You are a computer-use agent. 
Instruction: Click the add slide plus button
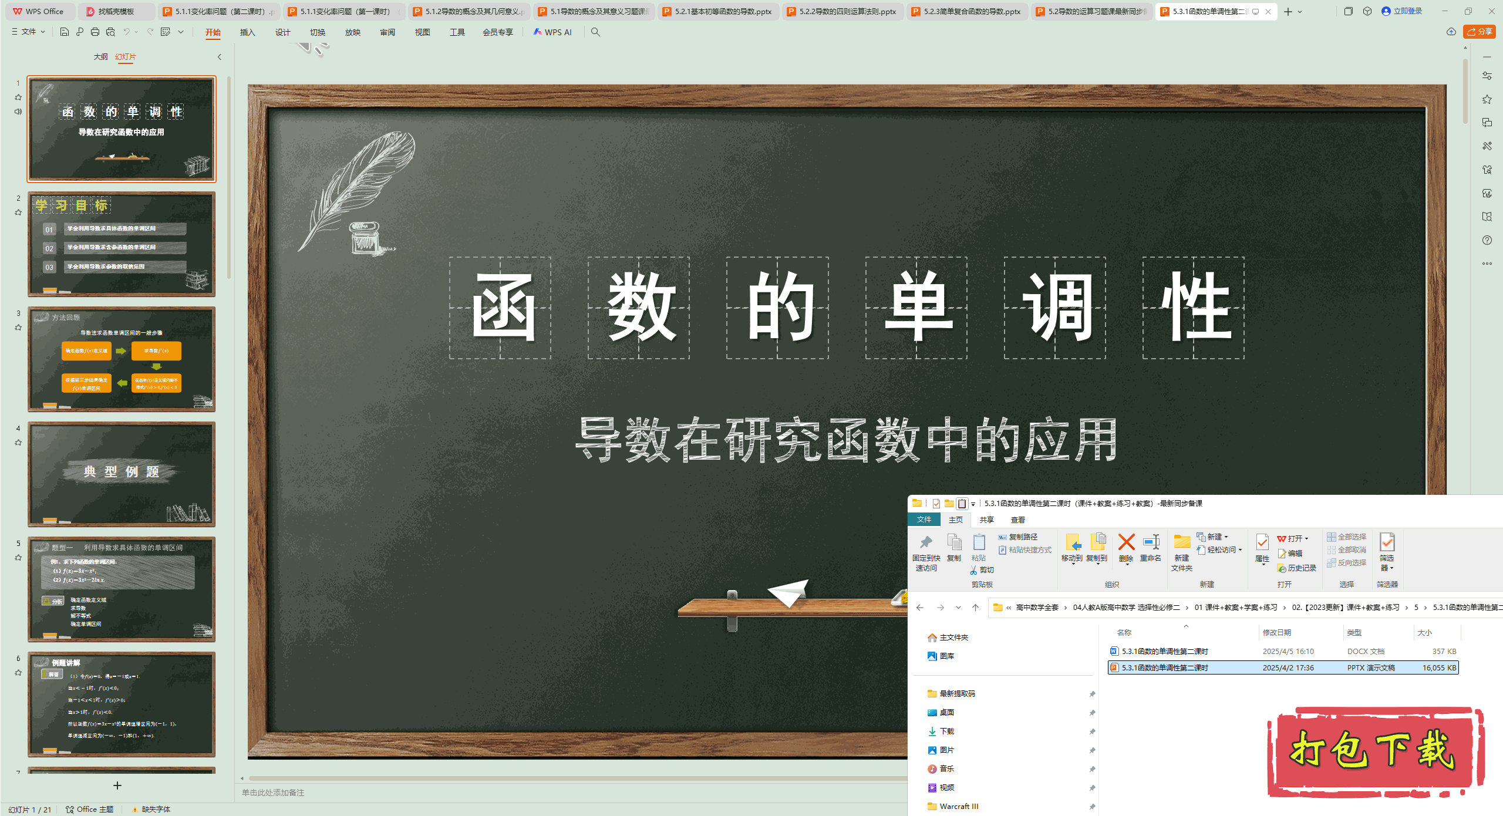(117, 785)
